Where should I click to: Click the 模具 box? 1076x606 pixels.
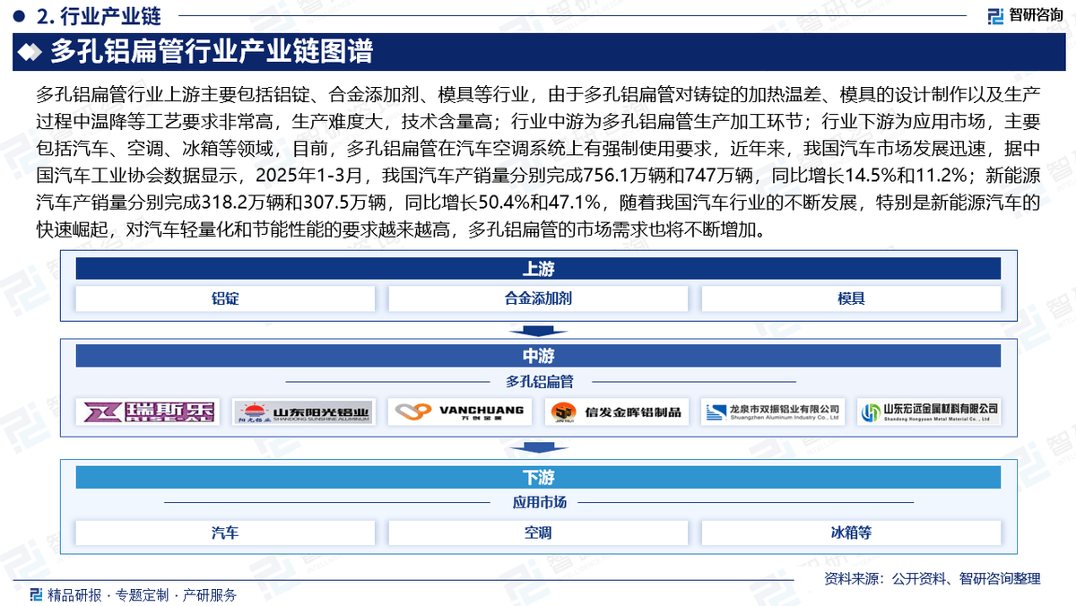pos(851,299)
